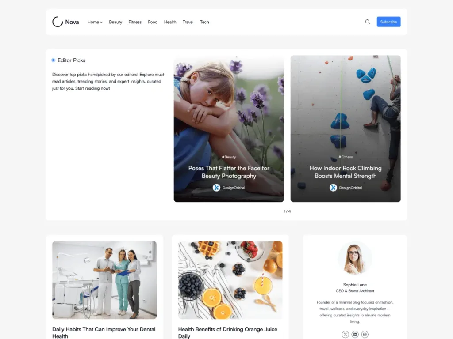Click the blue Editor Picks dot
This screenshot has width=453, height=339.
tap(54, 60)
